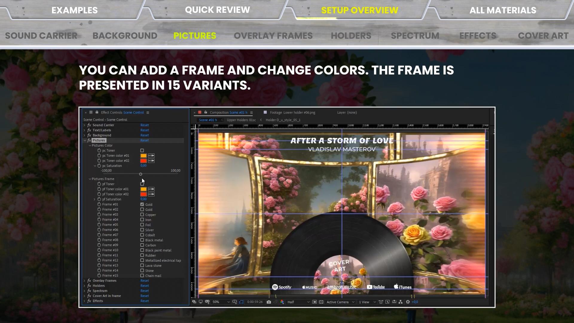
Task: Check the Frame #03 Copper checkbox
Action: pyautogui.click(x=142, y=215)
